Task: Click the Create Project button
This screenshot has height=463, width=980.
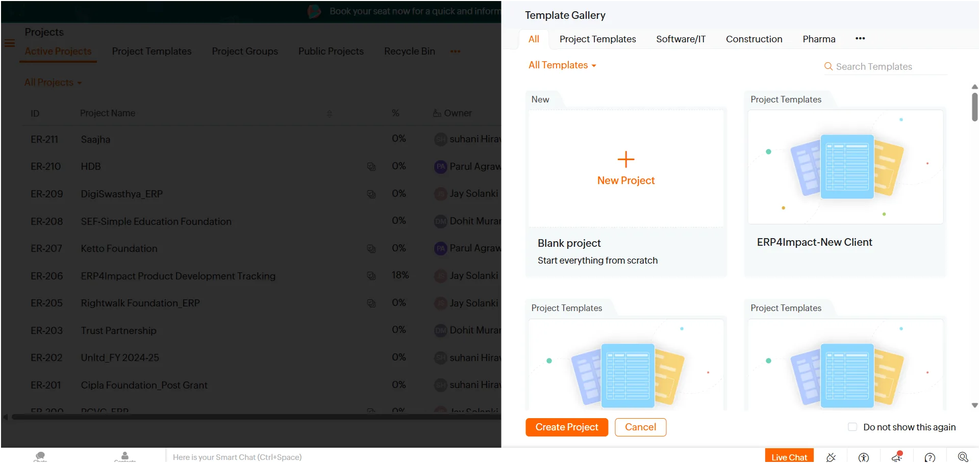Action: coord(567,427)
